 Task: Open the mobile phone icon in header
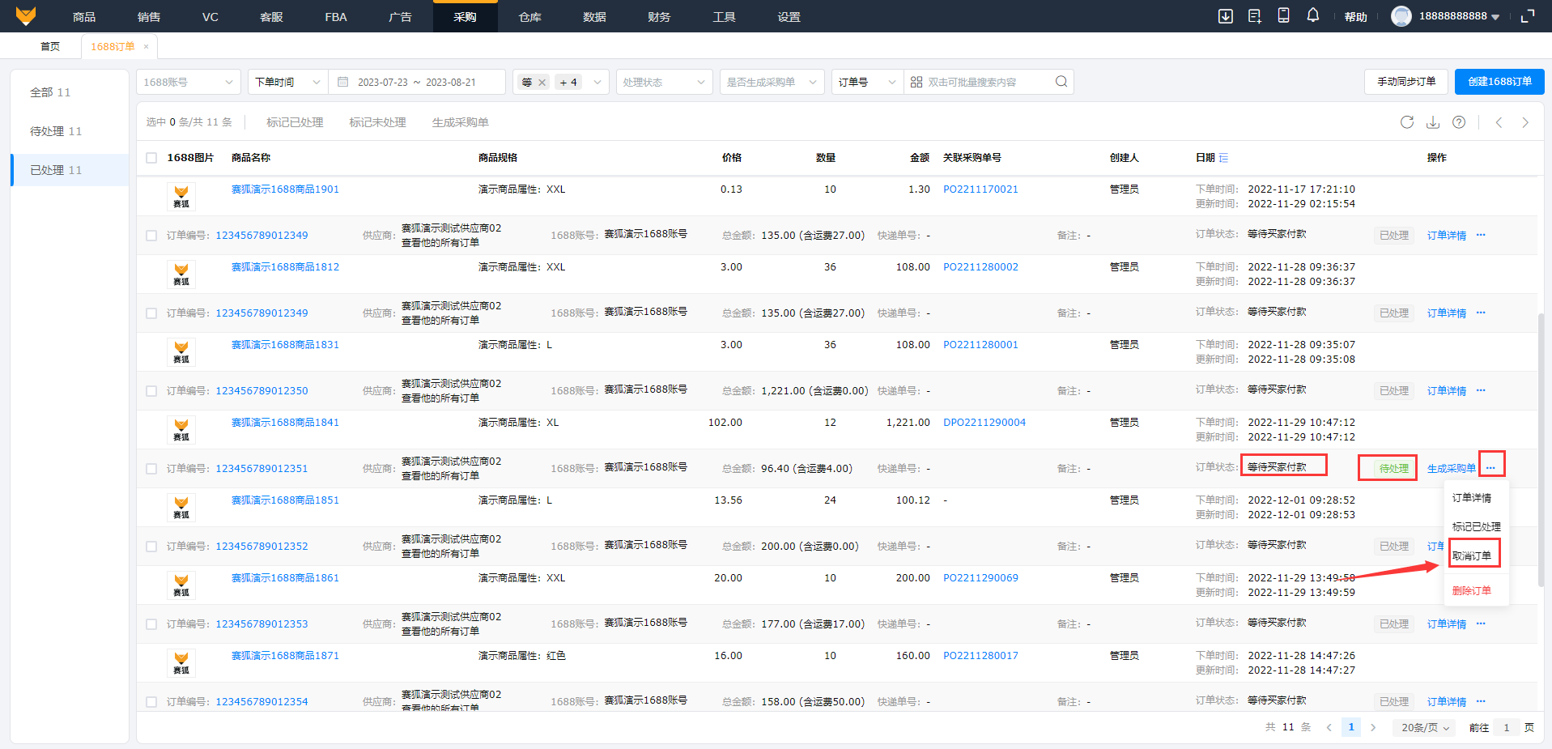point(1283,15)
